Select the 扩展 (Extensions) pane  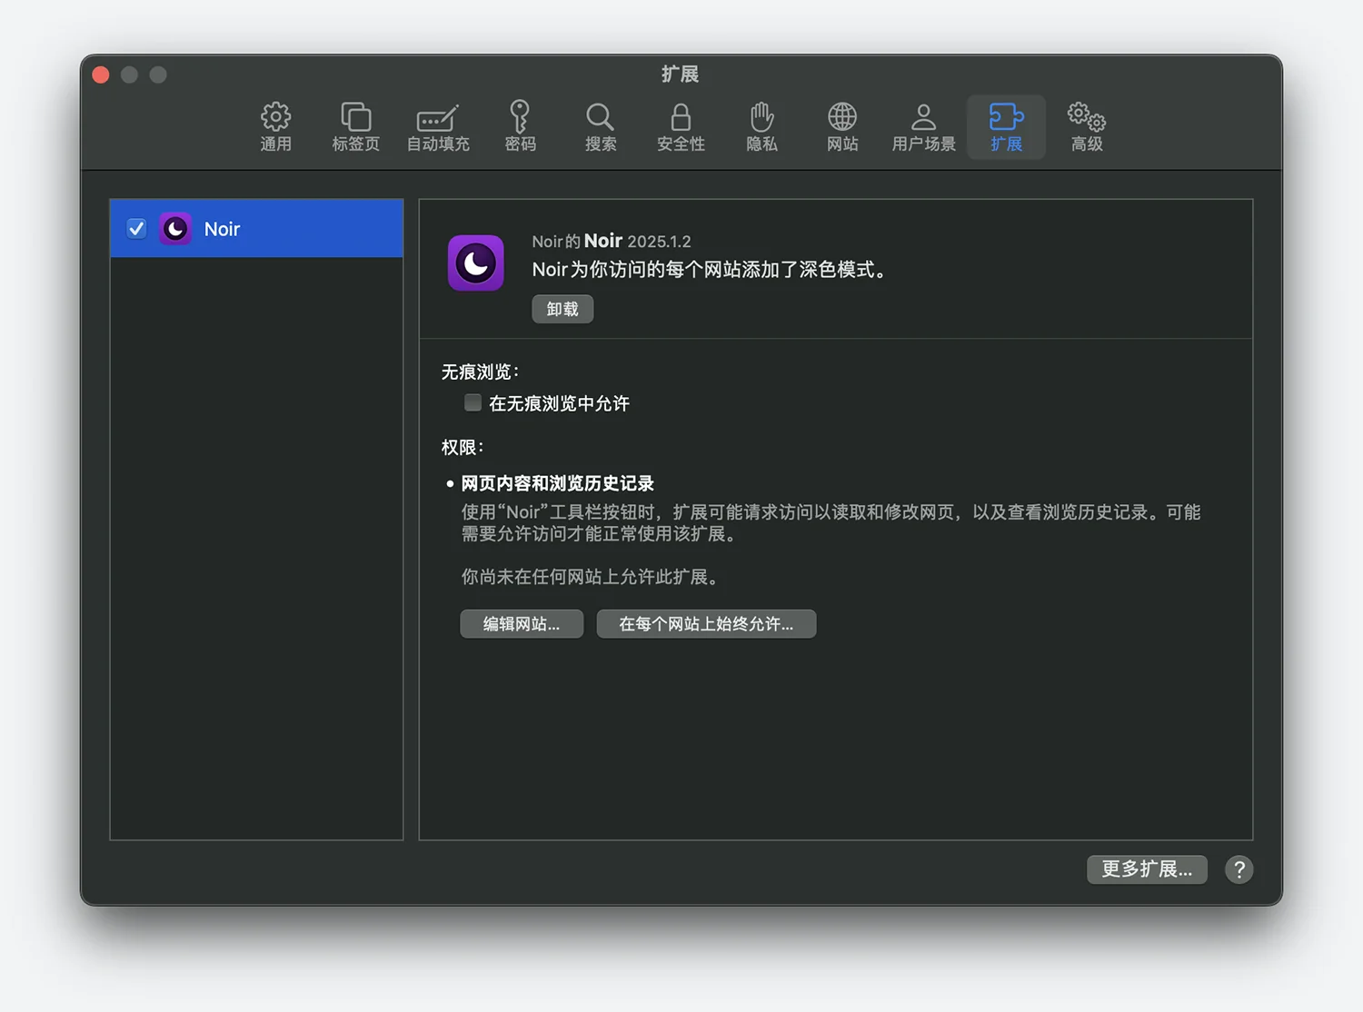tap(1006, 127)
